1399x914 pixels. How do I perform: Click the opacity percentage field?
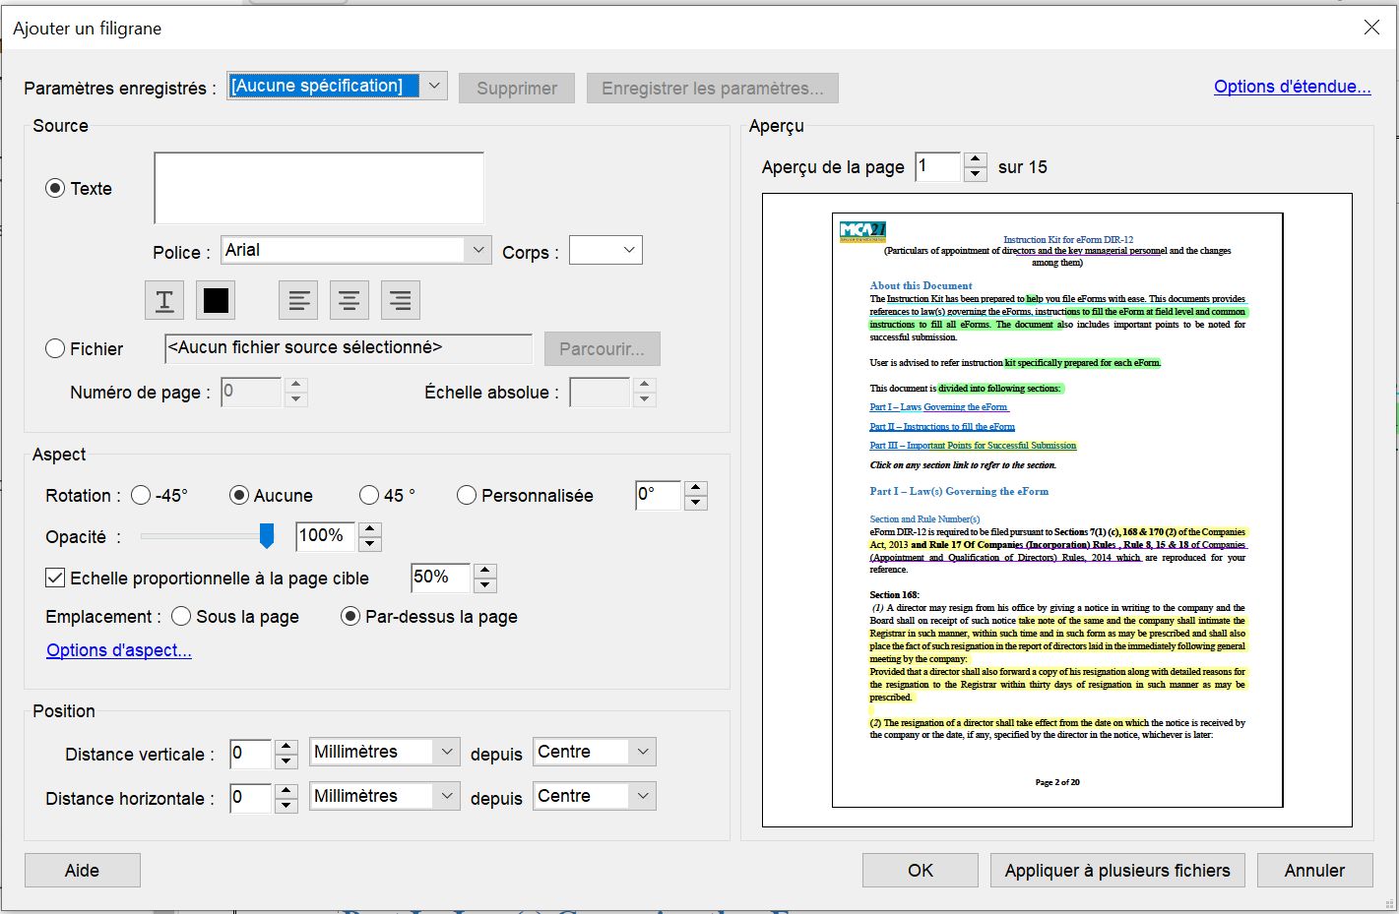pos(326,536)
